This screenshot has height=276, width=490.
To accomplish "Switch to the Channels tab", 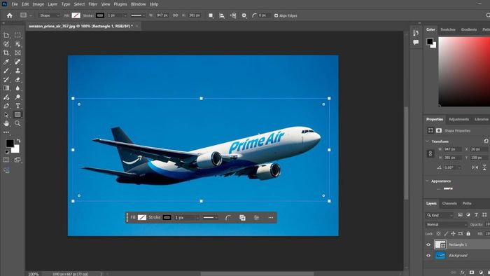I will pos(449,203).
